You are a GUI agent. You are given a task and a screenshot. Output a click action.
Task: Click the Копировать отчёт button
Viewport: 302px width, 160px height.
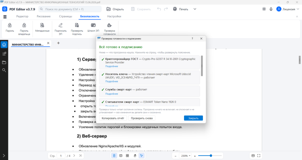113,118
